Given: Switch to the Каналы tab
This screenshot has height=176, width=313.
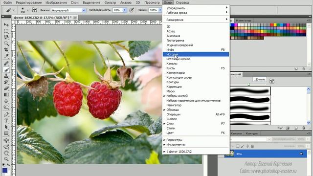Looking at the screenshot, I should click(237, 133).
